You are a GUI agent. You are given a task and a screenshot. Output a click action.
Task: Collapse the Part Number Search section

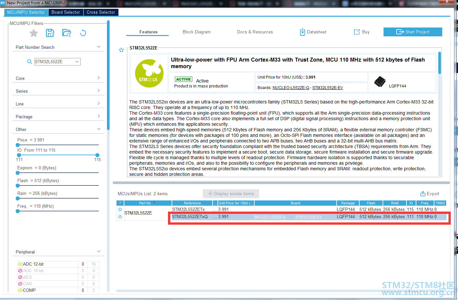click(99, 47)
